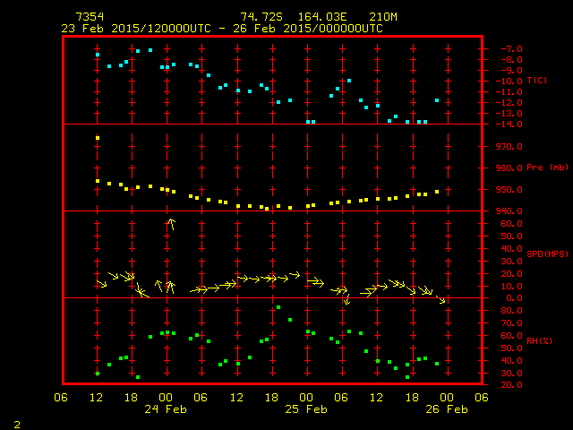
Task: Select the 25 Feb date label
Action: click(306, 409)
